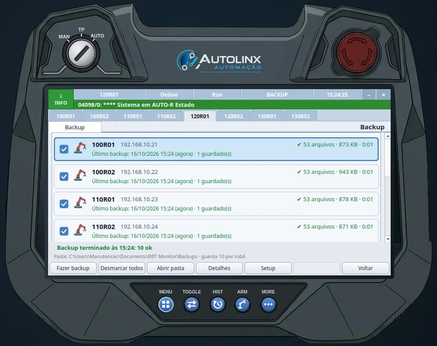The image size is (437, 346).
Task: Click the ARM robot arm button
Action: click(x=242, y=305)
